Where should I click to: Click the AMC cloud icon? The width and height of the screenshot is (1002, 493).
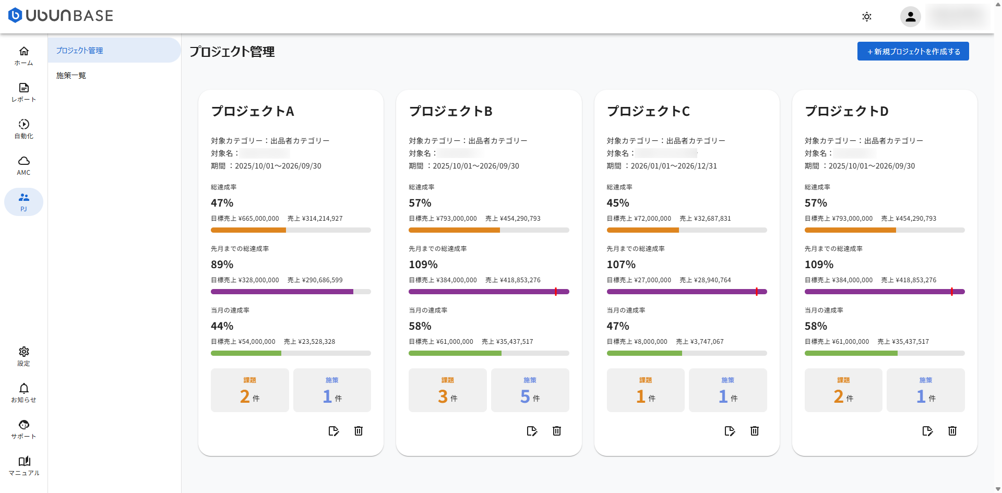tap(23, 165)
